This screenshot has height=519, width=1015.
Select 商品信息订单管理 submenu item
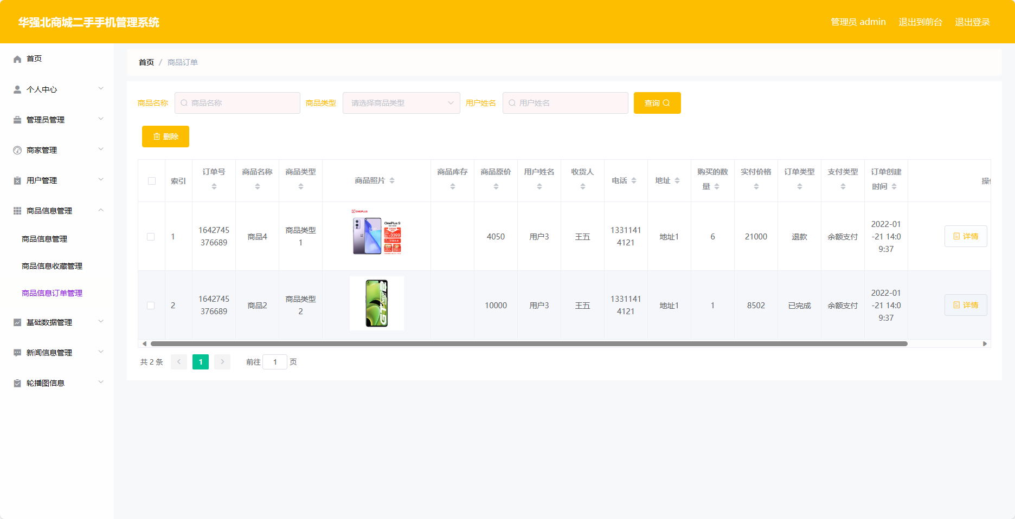tap(52, 293)
